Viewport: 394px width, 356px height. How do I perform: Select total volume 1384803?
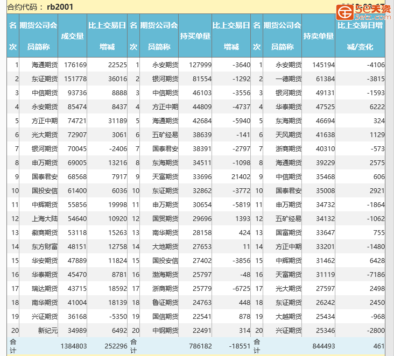click(74, 346)
